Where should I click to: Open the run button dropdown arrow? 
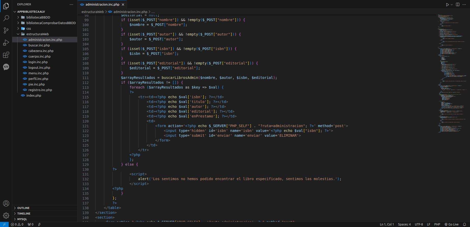point(452,5)
